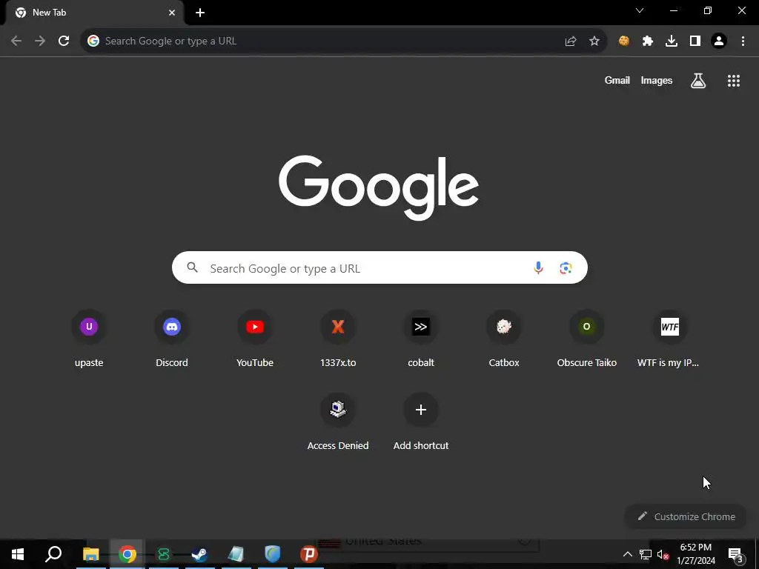This screenshot has width=759, height=569.
Task: Click the forward navigation arrow
Action: [40, 41]
